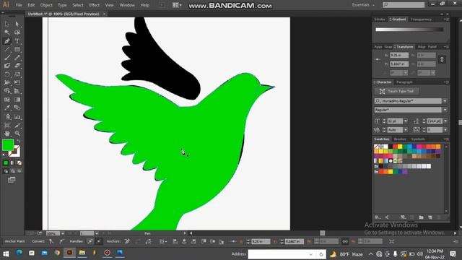This screenshot has height=260, width=462.
Task: Toggle the control bar link proportions icon
Action: point(345,241)
